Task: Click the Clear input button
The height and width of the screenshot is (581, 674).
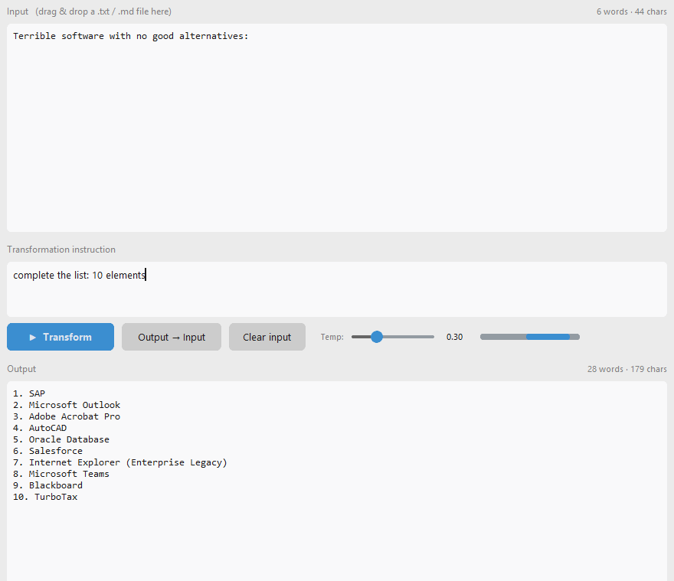Action: (267, 337)
